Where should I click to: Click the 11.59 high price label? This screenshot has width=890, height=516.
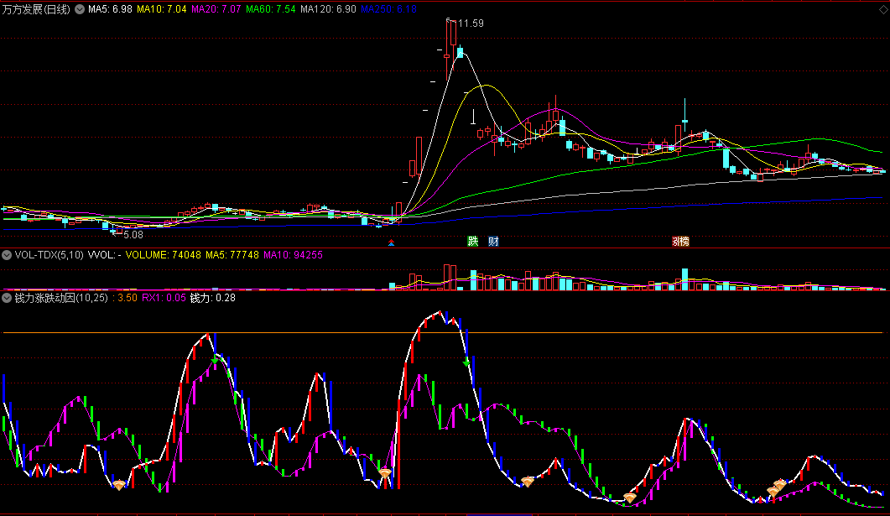pos(471,23)
